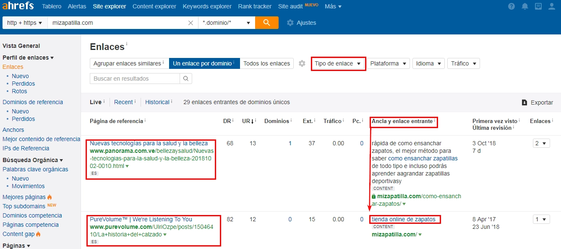561x249 pixels.
Task: Collapse the Búsqueda Orgánica section
Action: tap(33, 160)
